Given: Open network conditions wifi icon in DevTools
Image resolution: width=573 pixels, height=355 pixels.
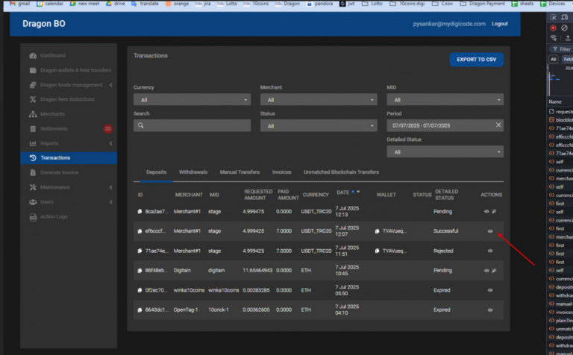Looking at the screenshot, I should 554,38.
